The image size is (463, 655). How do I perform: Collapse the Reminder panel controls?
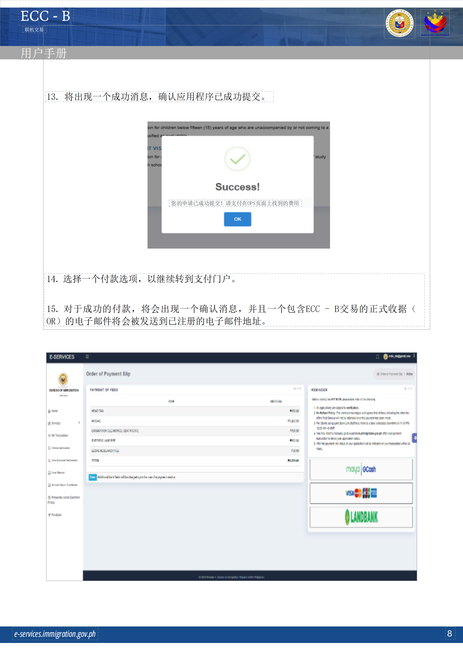(x=408, y=389)
